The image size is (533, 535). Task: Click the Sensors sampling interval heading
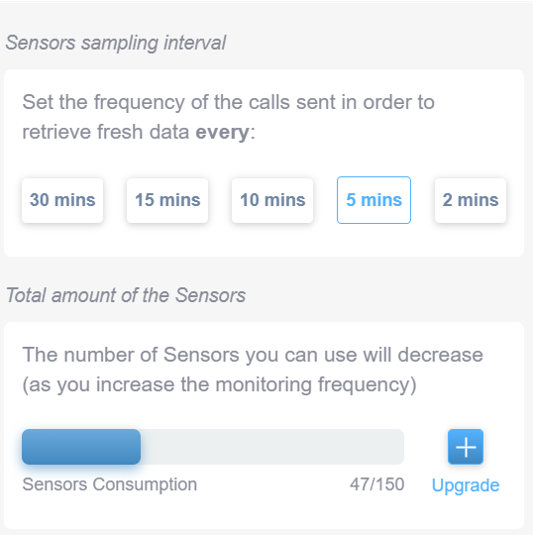click(x=116, y=43)
